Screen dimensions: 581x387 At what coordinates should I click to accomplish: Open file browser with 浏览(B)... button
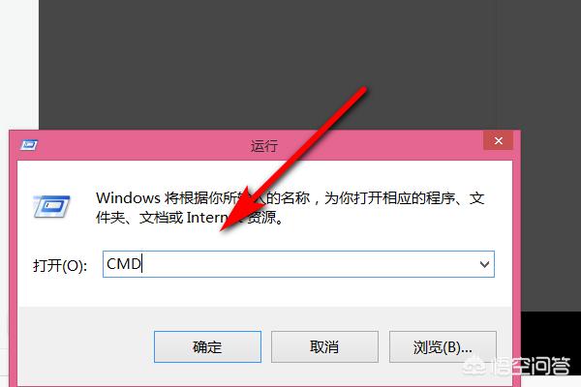[x=443, y=347]
